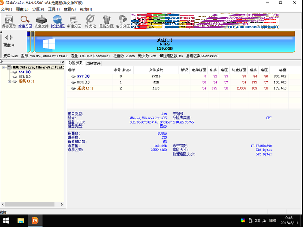The width and height of the screenshot is (303, 227).
Task: Click the Format (格式化) toolbar icon
Action: (x=90, y=21)
